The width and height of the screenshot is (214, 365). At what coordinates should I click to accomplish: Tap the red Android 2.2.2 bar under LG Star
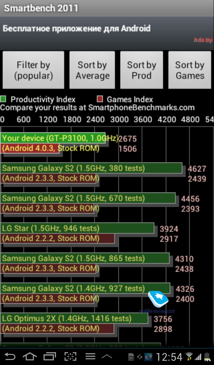tap(57, 238)
